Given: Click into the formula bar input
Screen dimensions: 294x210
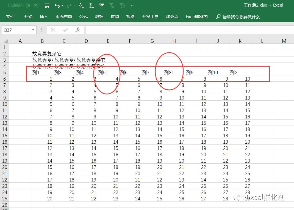Looking at the screenshot, I should tap(189, 30).
